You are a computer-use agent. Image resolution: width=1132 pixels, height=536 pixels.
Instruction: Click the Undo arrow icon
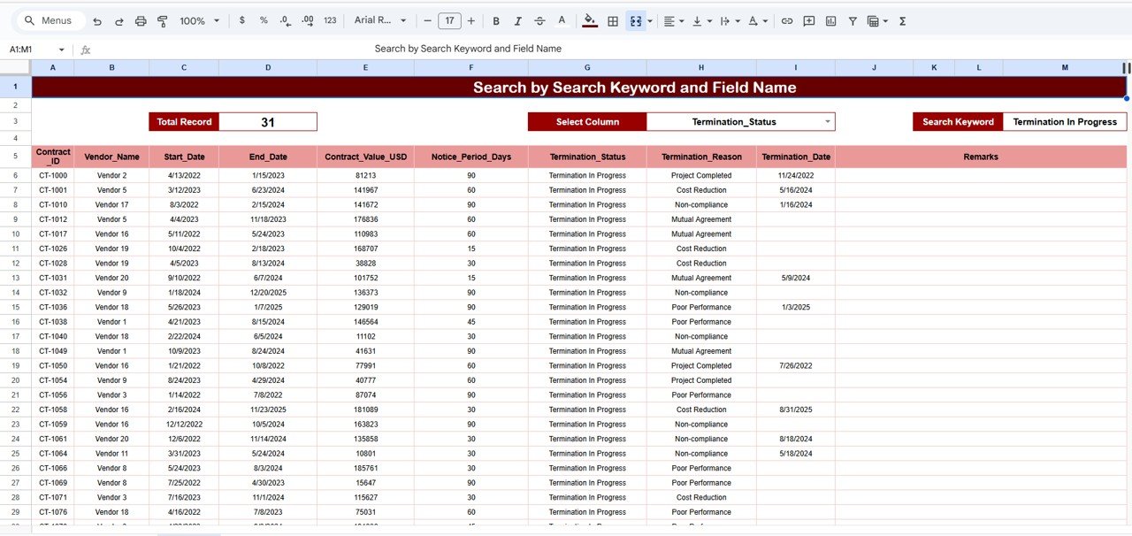(97, 20)
